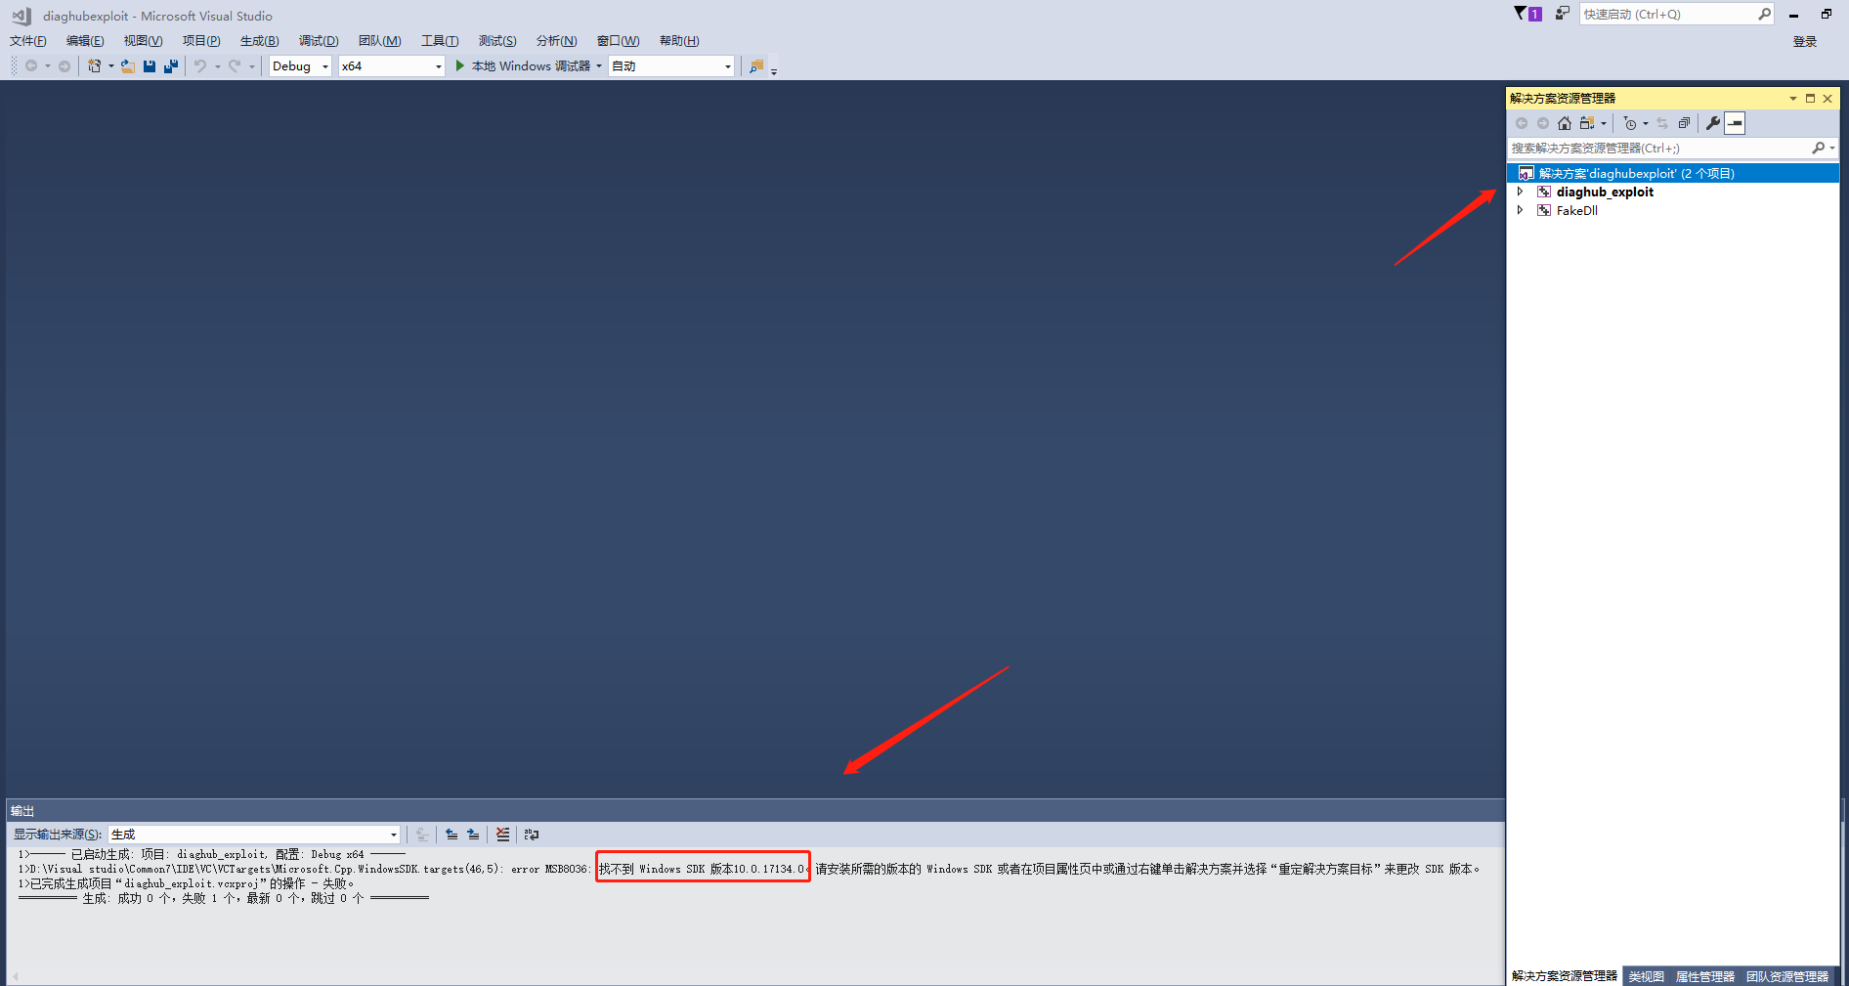Switch to the 属性管理器 tab
Viewport: 1849px width, 986px height.
click(1705, 976)
